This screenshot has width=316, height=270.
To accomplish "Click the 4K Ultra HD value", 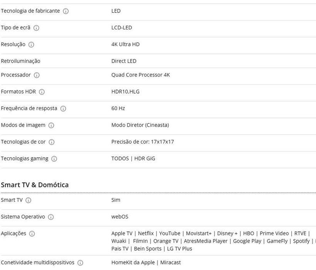I will tap(125, 44).
